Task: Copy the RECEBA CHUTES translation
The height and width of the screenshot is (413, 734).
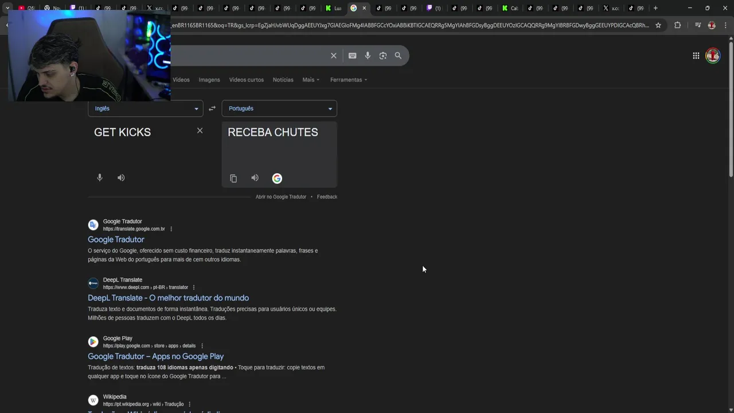Action: point(233,178)
